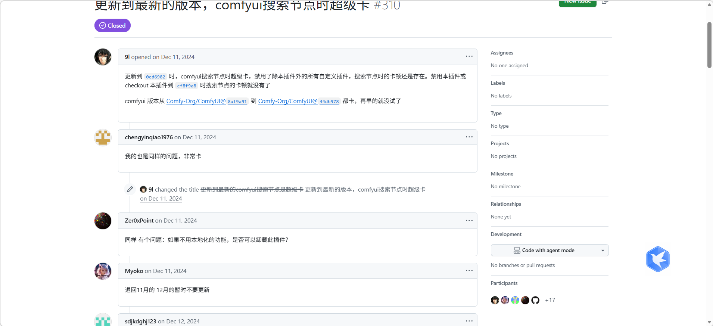
Task: Click the green New issue button
Action: [x=577, y=3]
